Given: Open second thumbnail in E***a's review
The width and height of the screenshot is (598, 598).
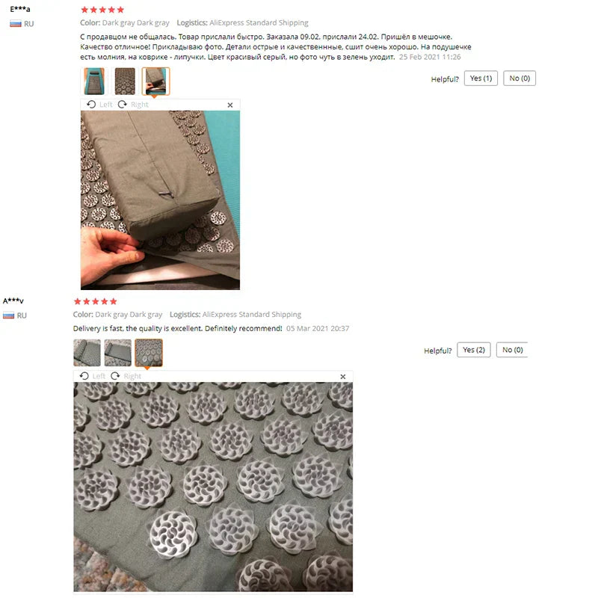Looking at the screenshot, I should click(x=125, y=81).
